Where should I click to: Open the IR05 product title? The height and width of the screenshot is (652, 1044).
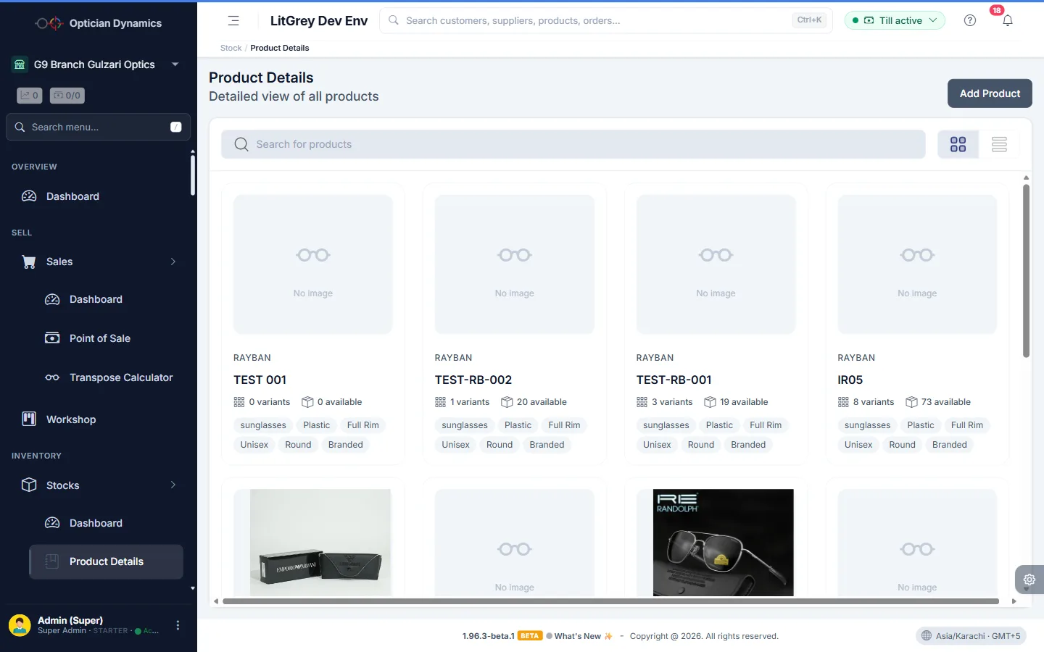[850, 380]
